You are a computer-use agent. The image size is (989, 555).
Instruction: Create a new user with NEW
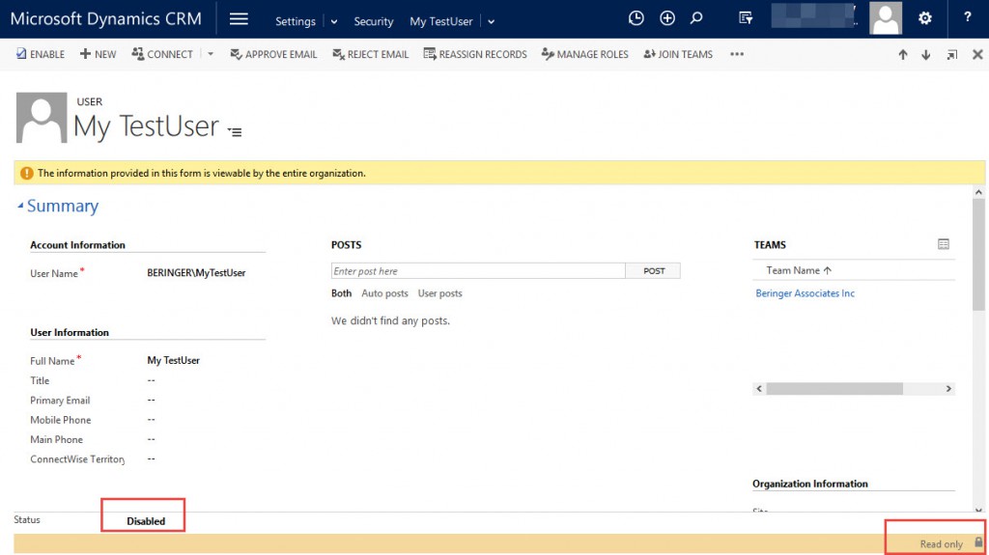point(98,54)
